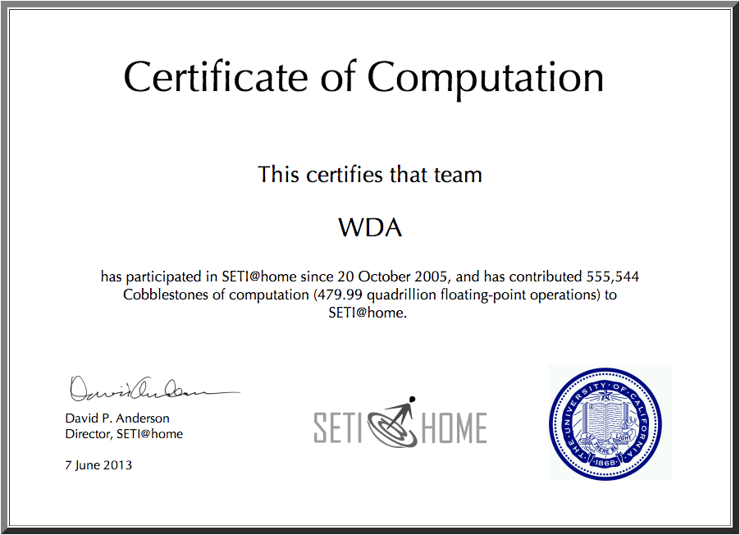Image resolution: width=740 pixels, height=535 pixels.
Task: Click 'SETI@home.' ending the paragraph
Action: tap(368, 313)
